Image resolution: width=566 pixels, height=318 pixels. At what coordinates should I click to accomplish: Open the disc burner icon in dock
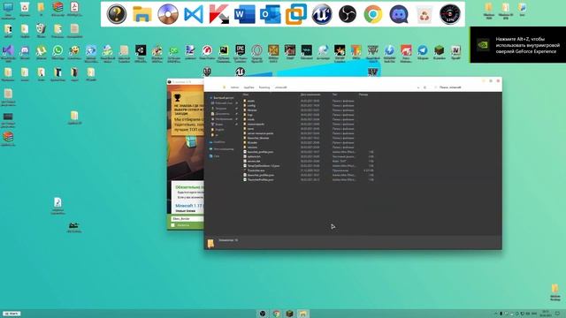click(168, 14)
